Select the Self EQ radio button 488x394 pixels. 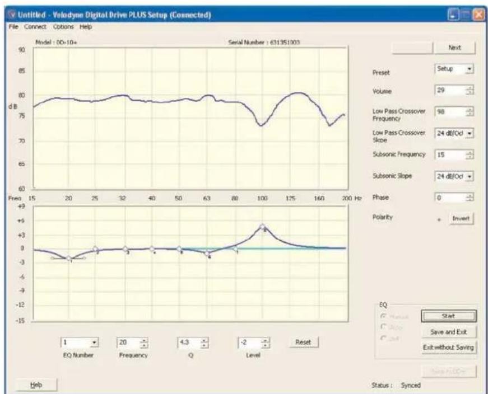[x=383, y=337]
